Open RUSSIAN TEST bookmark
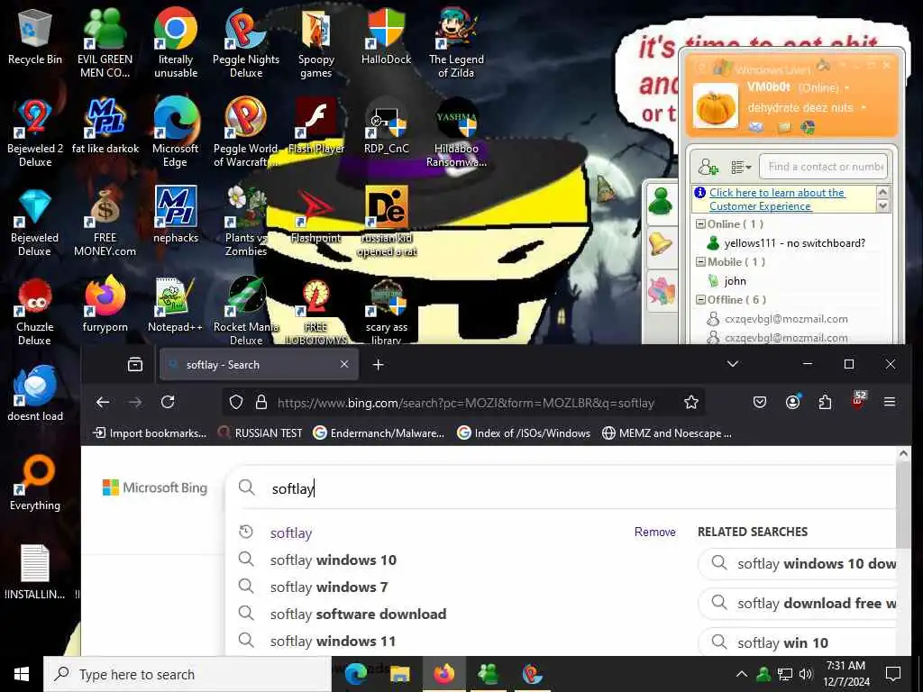The width and height of the screenshot is (923, 692). (260, 433)
